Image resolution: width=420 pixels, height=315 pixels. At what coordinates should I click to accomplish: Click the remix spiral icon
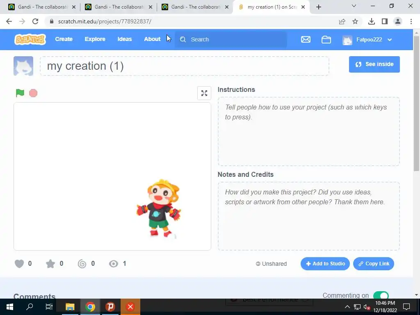point(82,264)
